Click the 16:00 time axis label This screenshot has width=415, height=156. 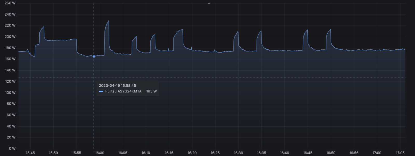(100, 153)
